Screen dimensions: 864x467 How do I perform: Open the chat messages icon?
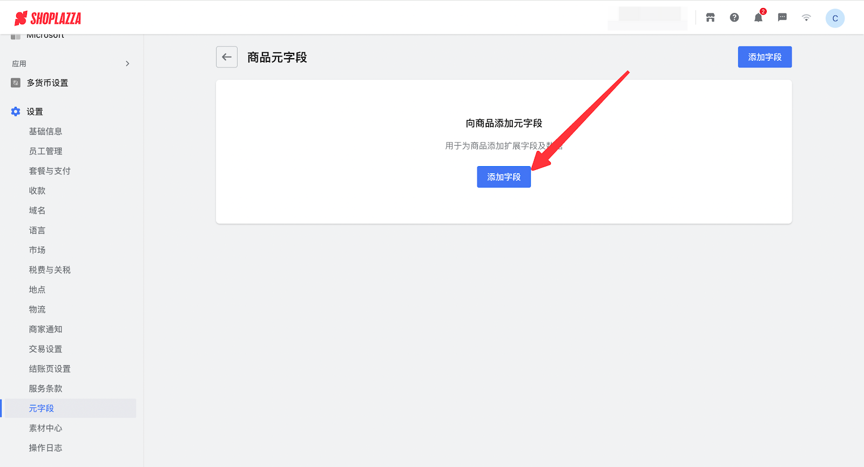[x=782, y=18]
